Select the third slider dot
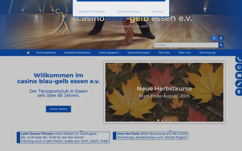 166,120
